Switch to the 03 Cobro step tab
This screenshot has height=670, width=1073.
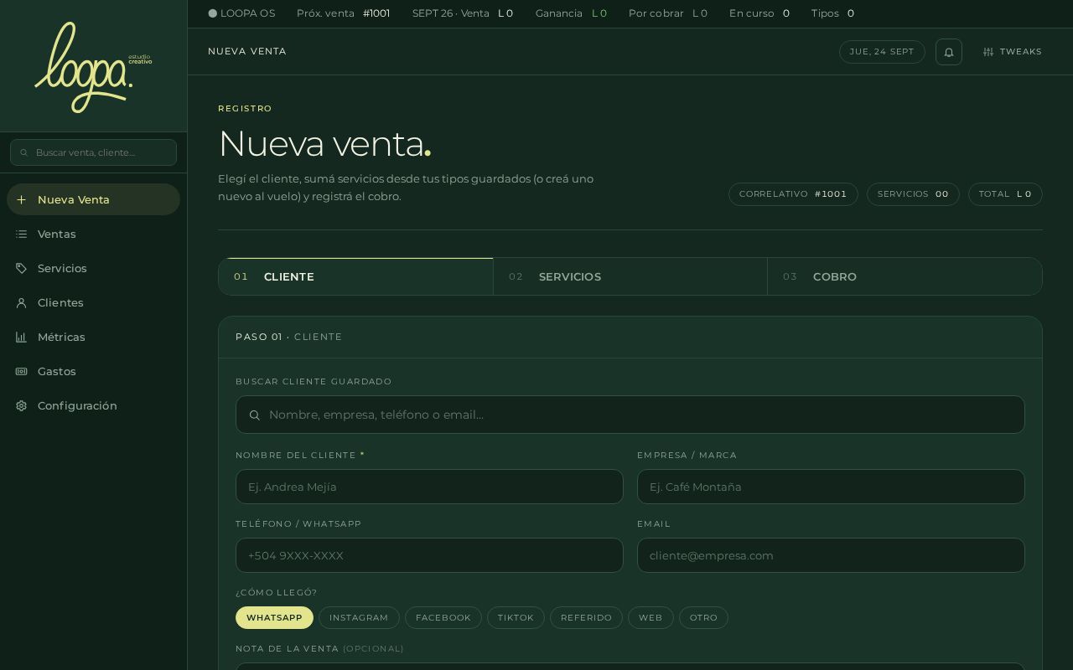coord(905,276)
